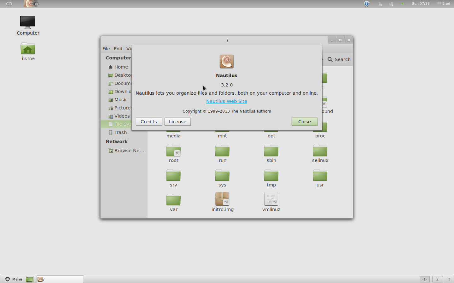Open Pictures in the sidebar

[x=119, y=108]
